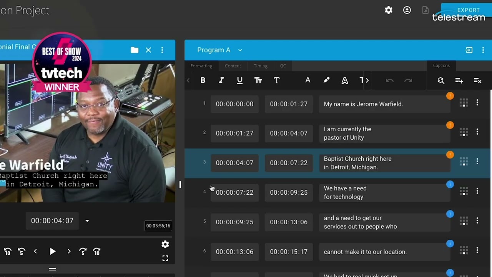
Task: Click the download icon in top bar
Action: [407, 10]
